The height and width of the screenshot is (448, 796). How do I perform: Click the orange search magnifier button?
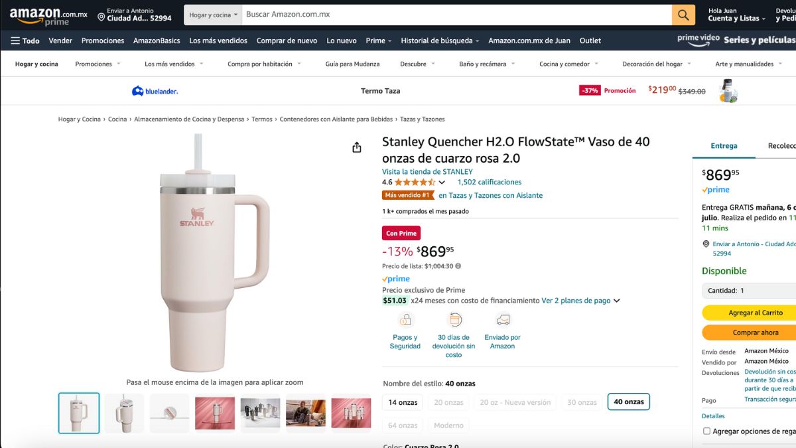pyautogui.click(x=683, y=15)
